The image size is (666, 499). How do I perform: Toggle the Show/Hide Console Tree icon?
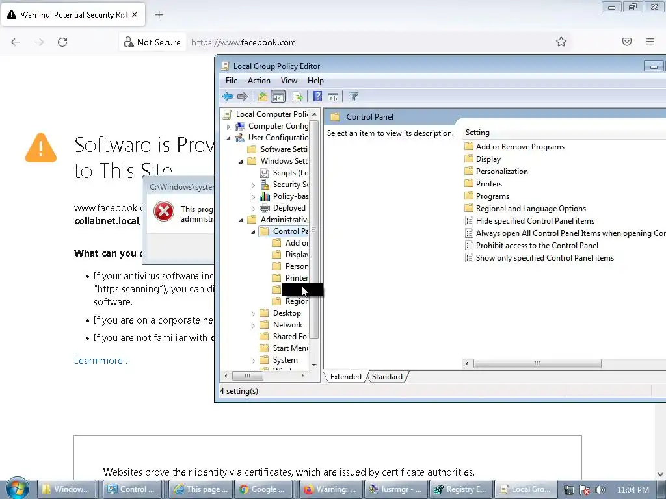pyautogui.click(x=278, y=97)
